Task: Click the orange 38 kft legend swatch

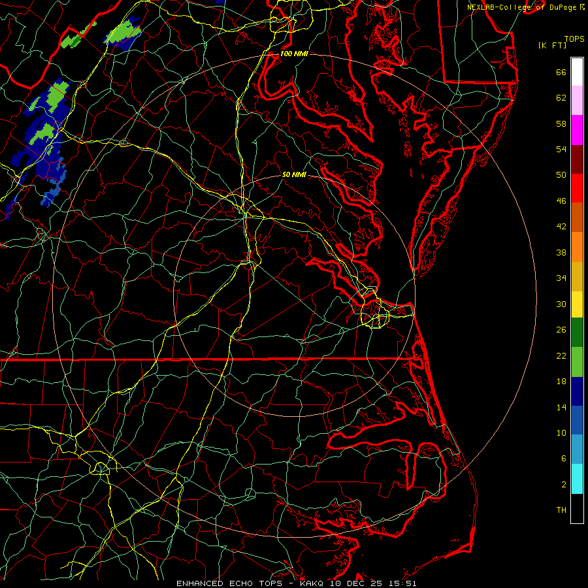Action: point(577,247)
